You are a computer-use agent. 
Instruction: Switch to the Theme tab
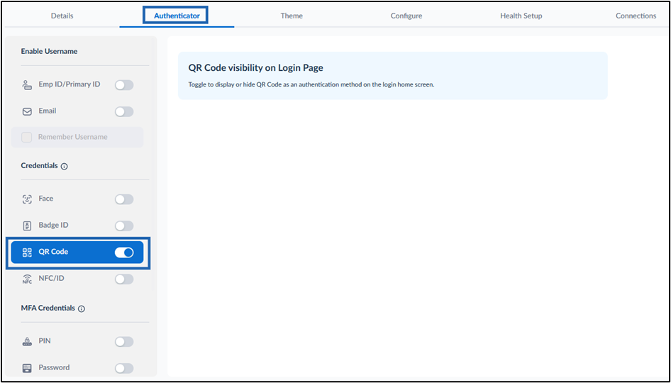[292, 16]
